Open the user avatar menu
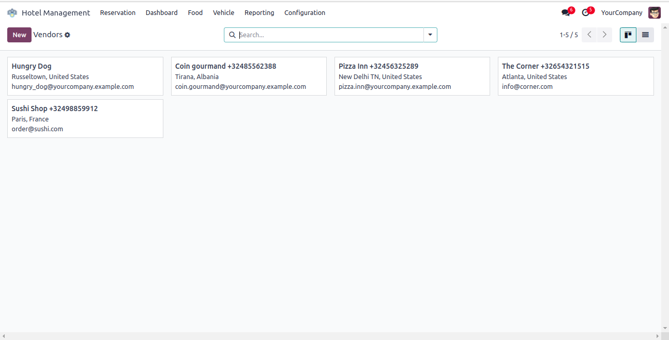Viewport: 669px width, 340px height. coord(655,12)
